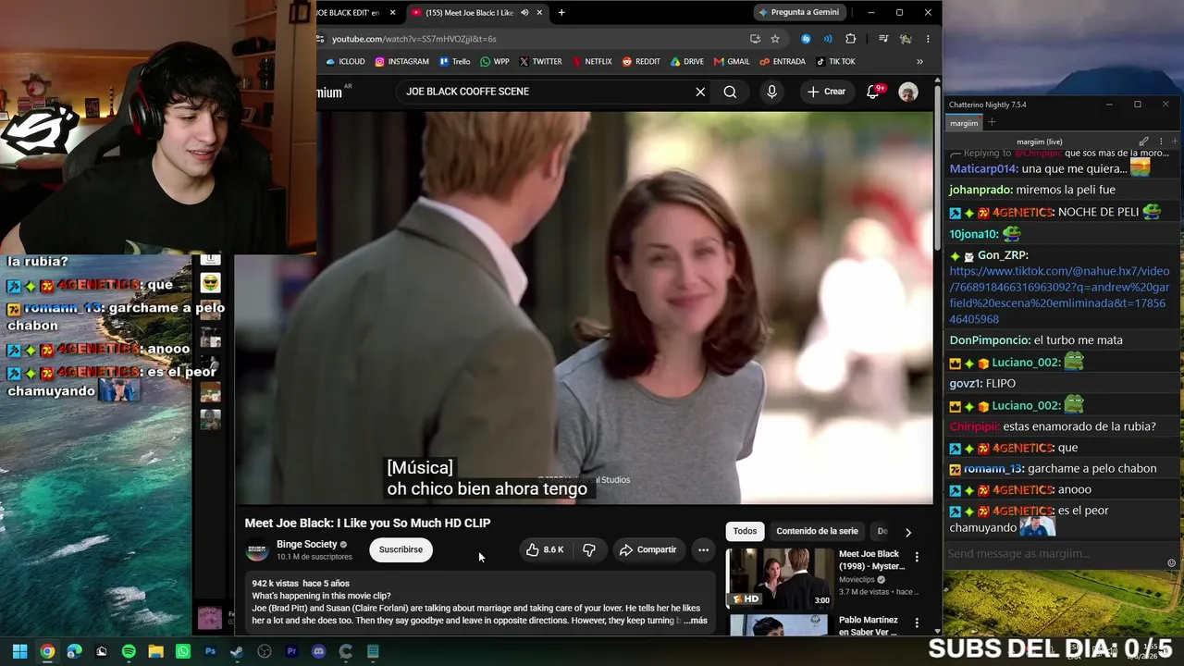Open the Windows Start menu
Image resolution: width=1184 pixels, height=666 pixels.
(x=19, y=651)
